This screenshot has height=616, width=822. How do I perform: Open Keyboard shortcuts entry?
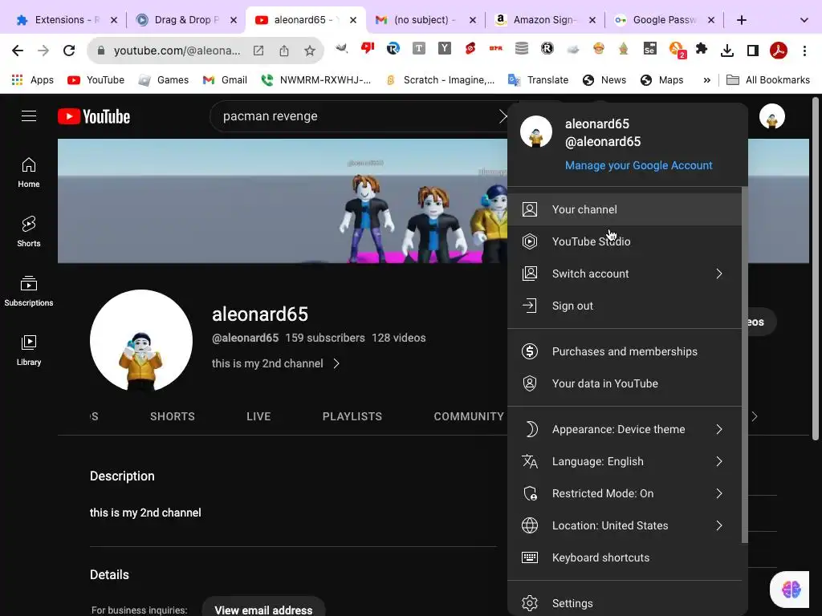[x=625, y=558]
